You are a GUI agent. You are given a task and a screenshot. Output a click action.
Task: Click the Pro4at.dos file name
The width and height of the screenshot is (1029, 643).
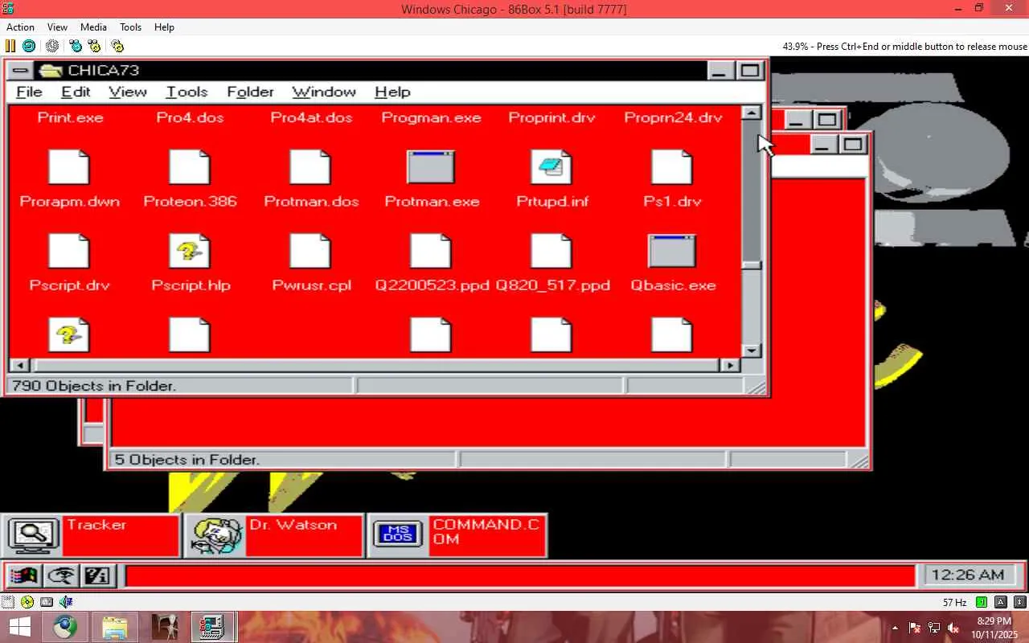pos(311,117)
